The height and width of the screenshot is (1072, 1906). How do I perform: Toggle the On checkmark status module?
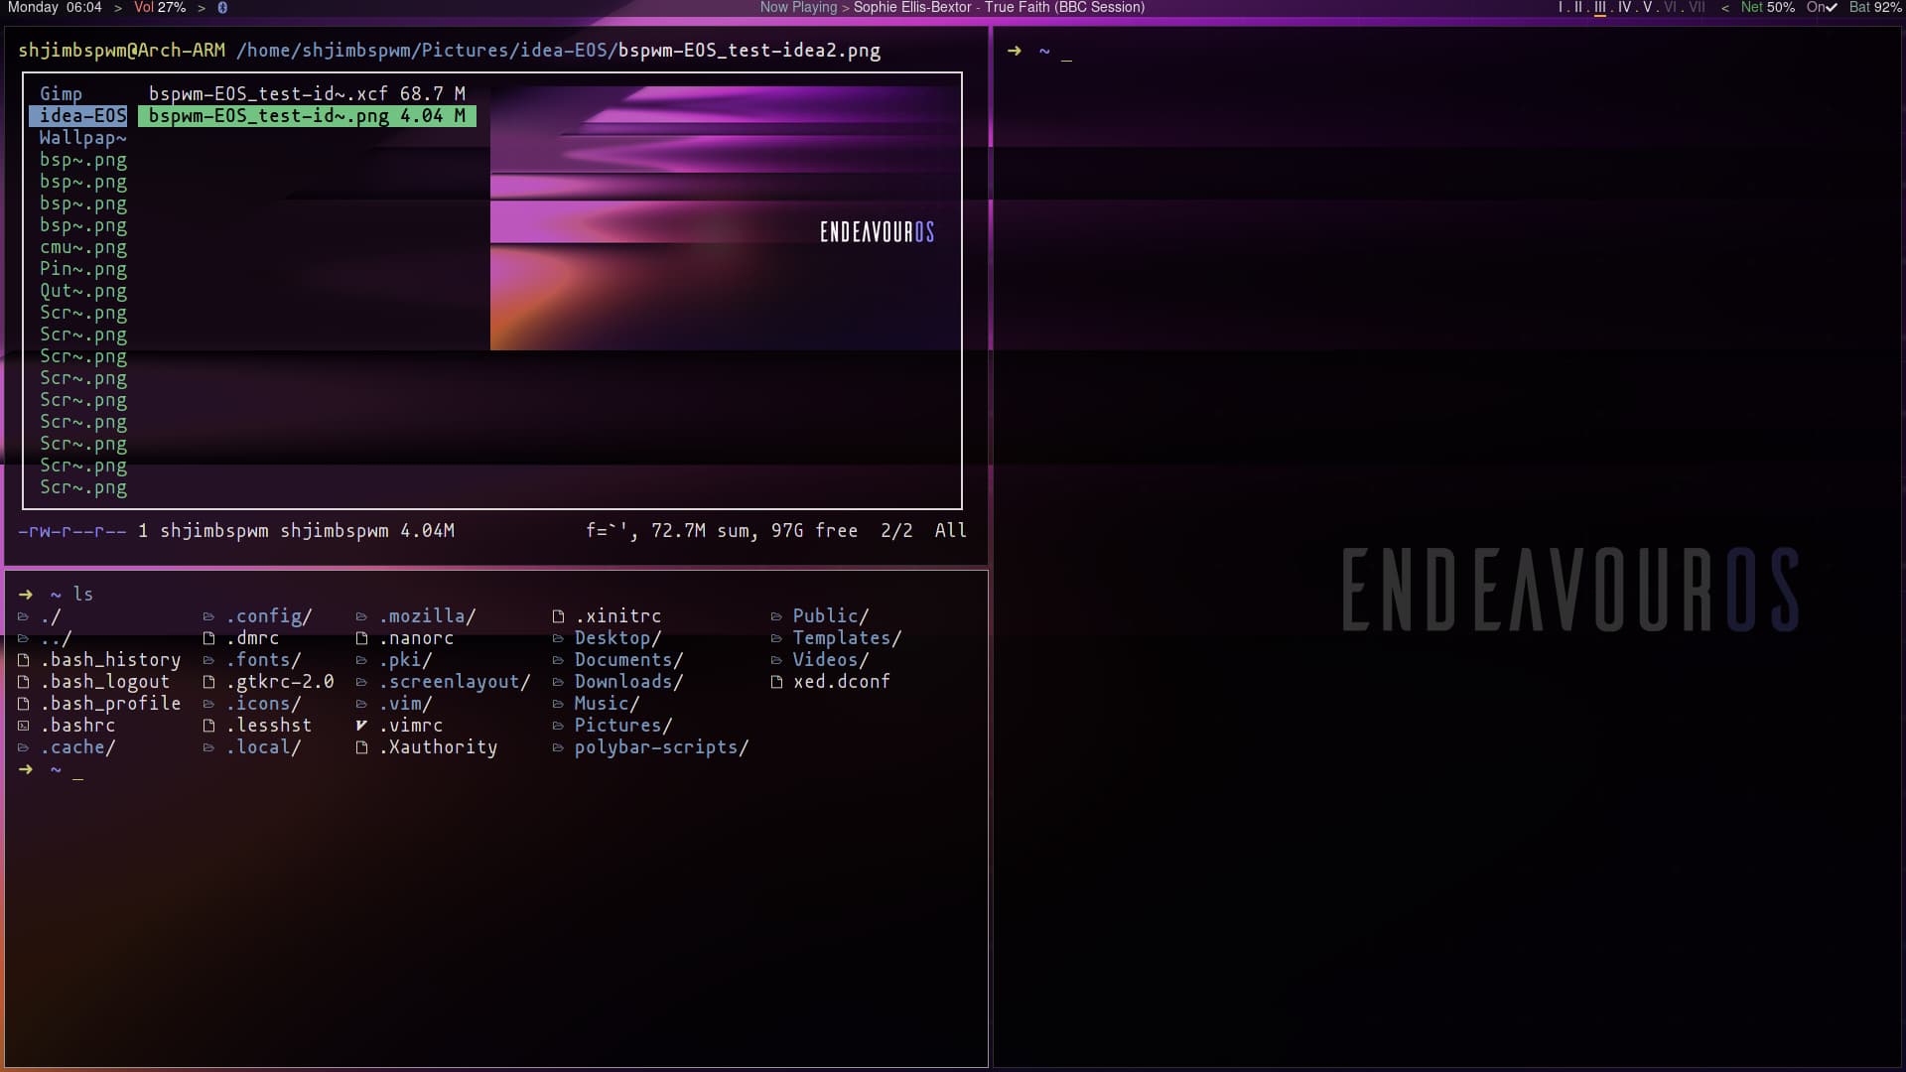(1822, 8)
